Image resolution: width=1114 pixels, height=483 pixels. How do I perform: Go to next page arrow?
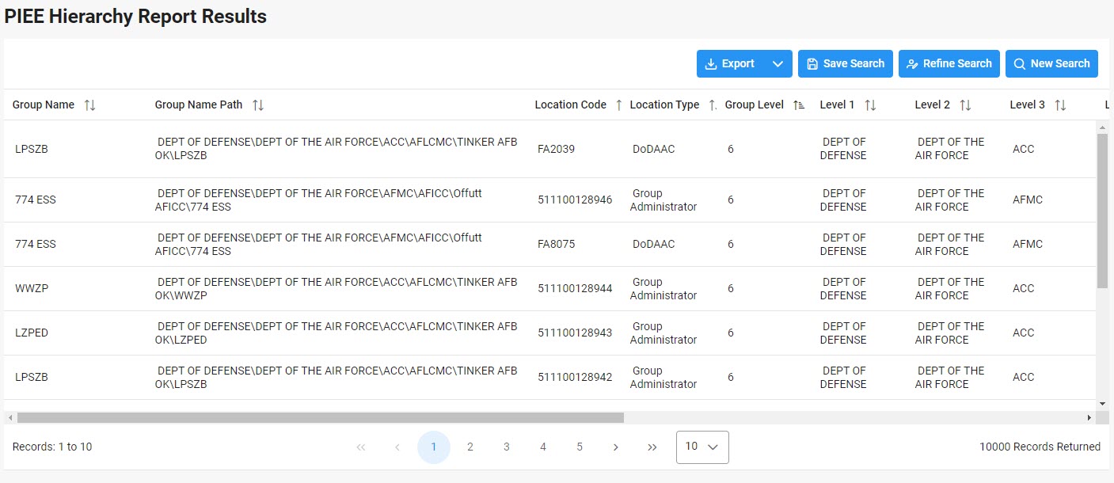click(x=616, y=447)
